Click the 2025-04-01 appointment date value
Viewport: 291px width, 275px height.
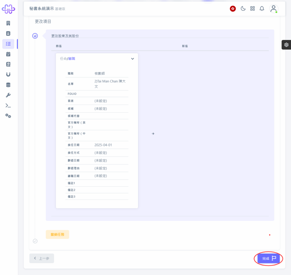pos(103,145)
